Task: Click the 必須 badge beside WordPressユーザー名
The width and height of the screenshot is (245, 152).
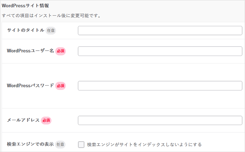Action: [61, 51]
